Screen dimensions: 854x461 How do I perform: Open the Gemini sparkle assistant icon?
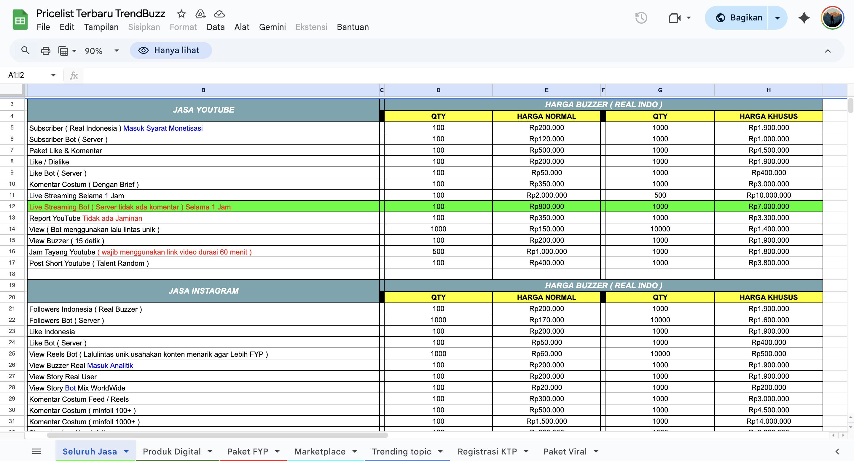coord(804,17)
